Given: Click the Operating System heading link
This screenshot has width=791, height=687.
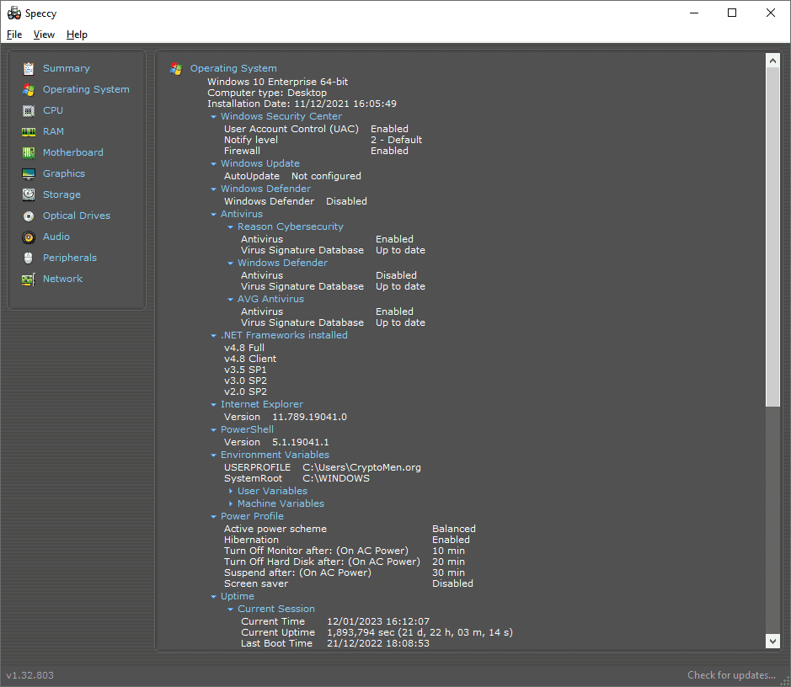Looking at the screenshot, I should click(233, 68).
